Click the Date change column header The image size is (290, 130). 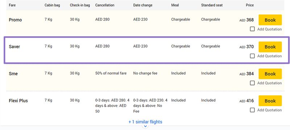pyautogui.click(x=143, y=5)
